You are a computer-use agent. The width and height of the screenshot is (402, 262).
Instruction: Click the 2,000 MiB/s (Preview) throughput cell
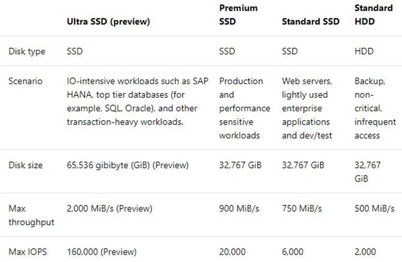(109, 208)
